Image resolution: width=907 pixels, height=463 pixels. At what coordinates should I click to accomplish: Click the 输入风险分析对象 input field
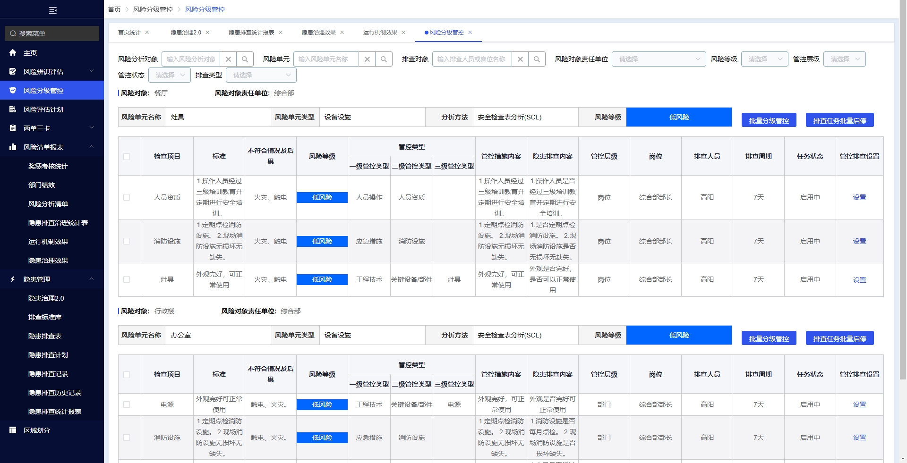[x=191, y=59]
